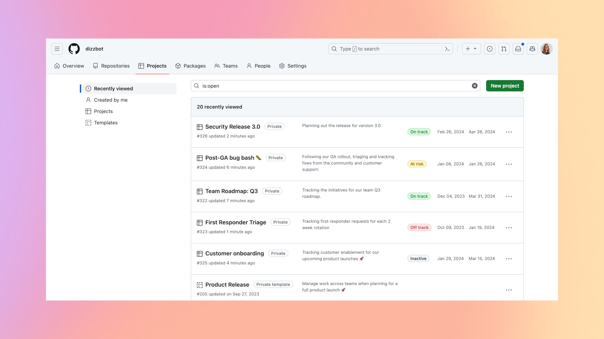Toggle the First Responder Triage options menu
Screen dimensions: 604x339
coord(509,227)
